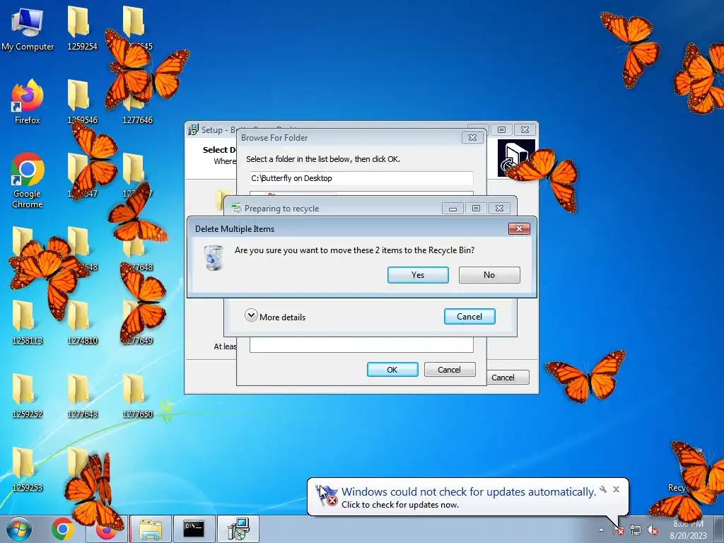Cancel the Preparing to recycle dialog

469,316
